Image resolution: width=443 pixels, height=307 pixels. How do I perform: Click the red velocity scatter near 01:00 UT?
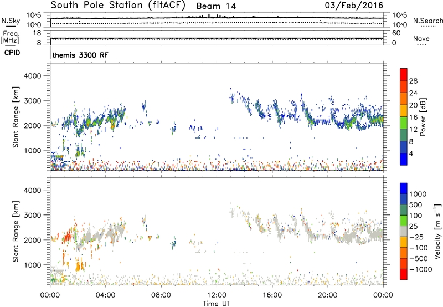[x=67, y=236]
